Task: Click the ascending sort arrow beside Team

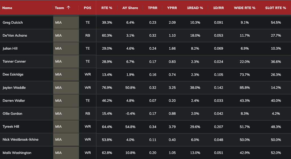Action: click(69, 8)
